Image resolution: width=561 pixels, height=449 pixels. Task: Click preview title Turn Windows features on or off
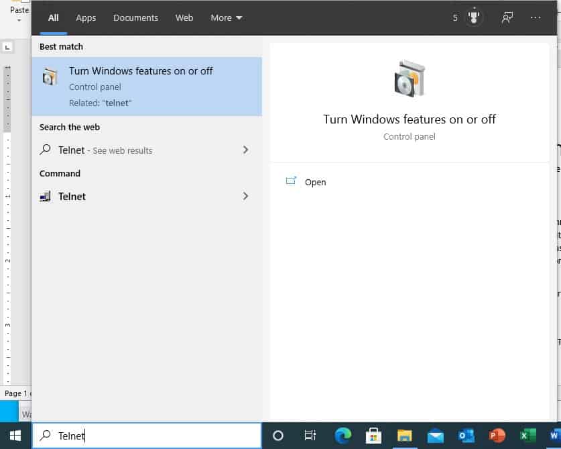[410, 119]
